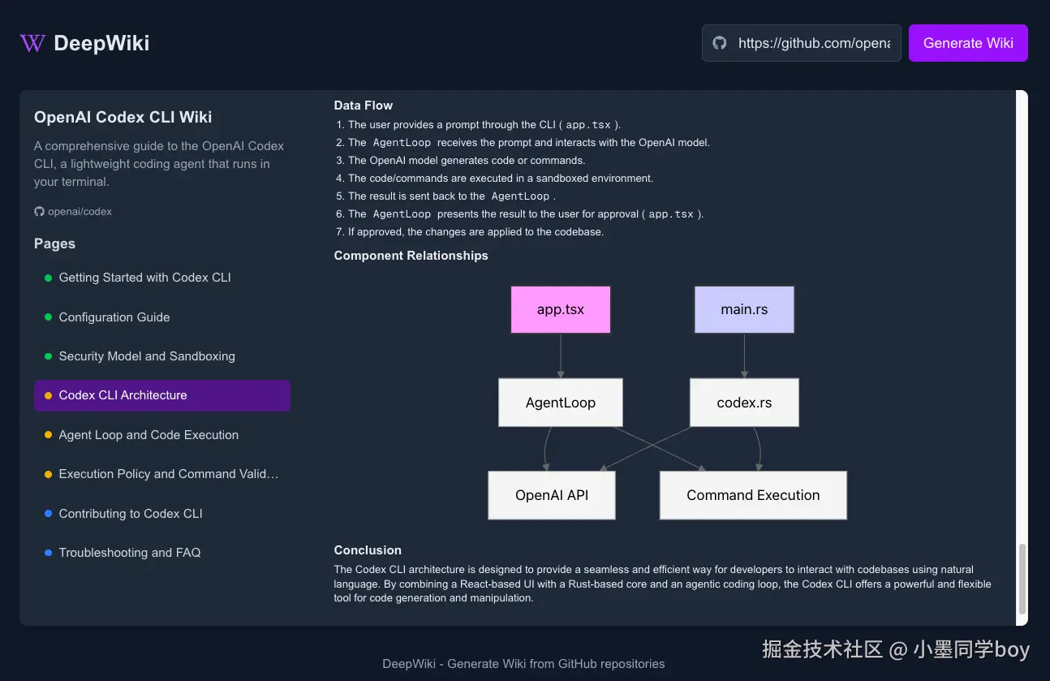Screen dimensions: 1050x681
Task: Click the Data Flow heading
Action: [364, 106]
